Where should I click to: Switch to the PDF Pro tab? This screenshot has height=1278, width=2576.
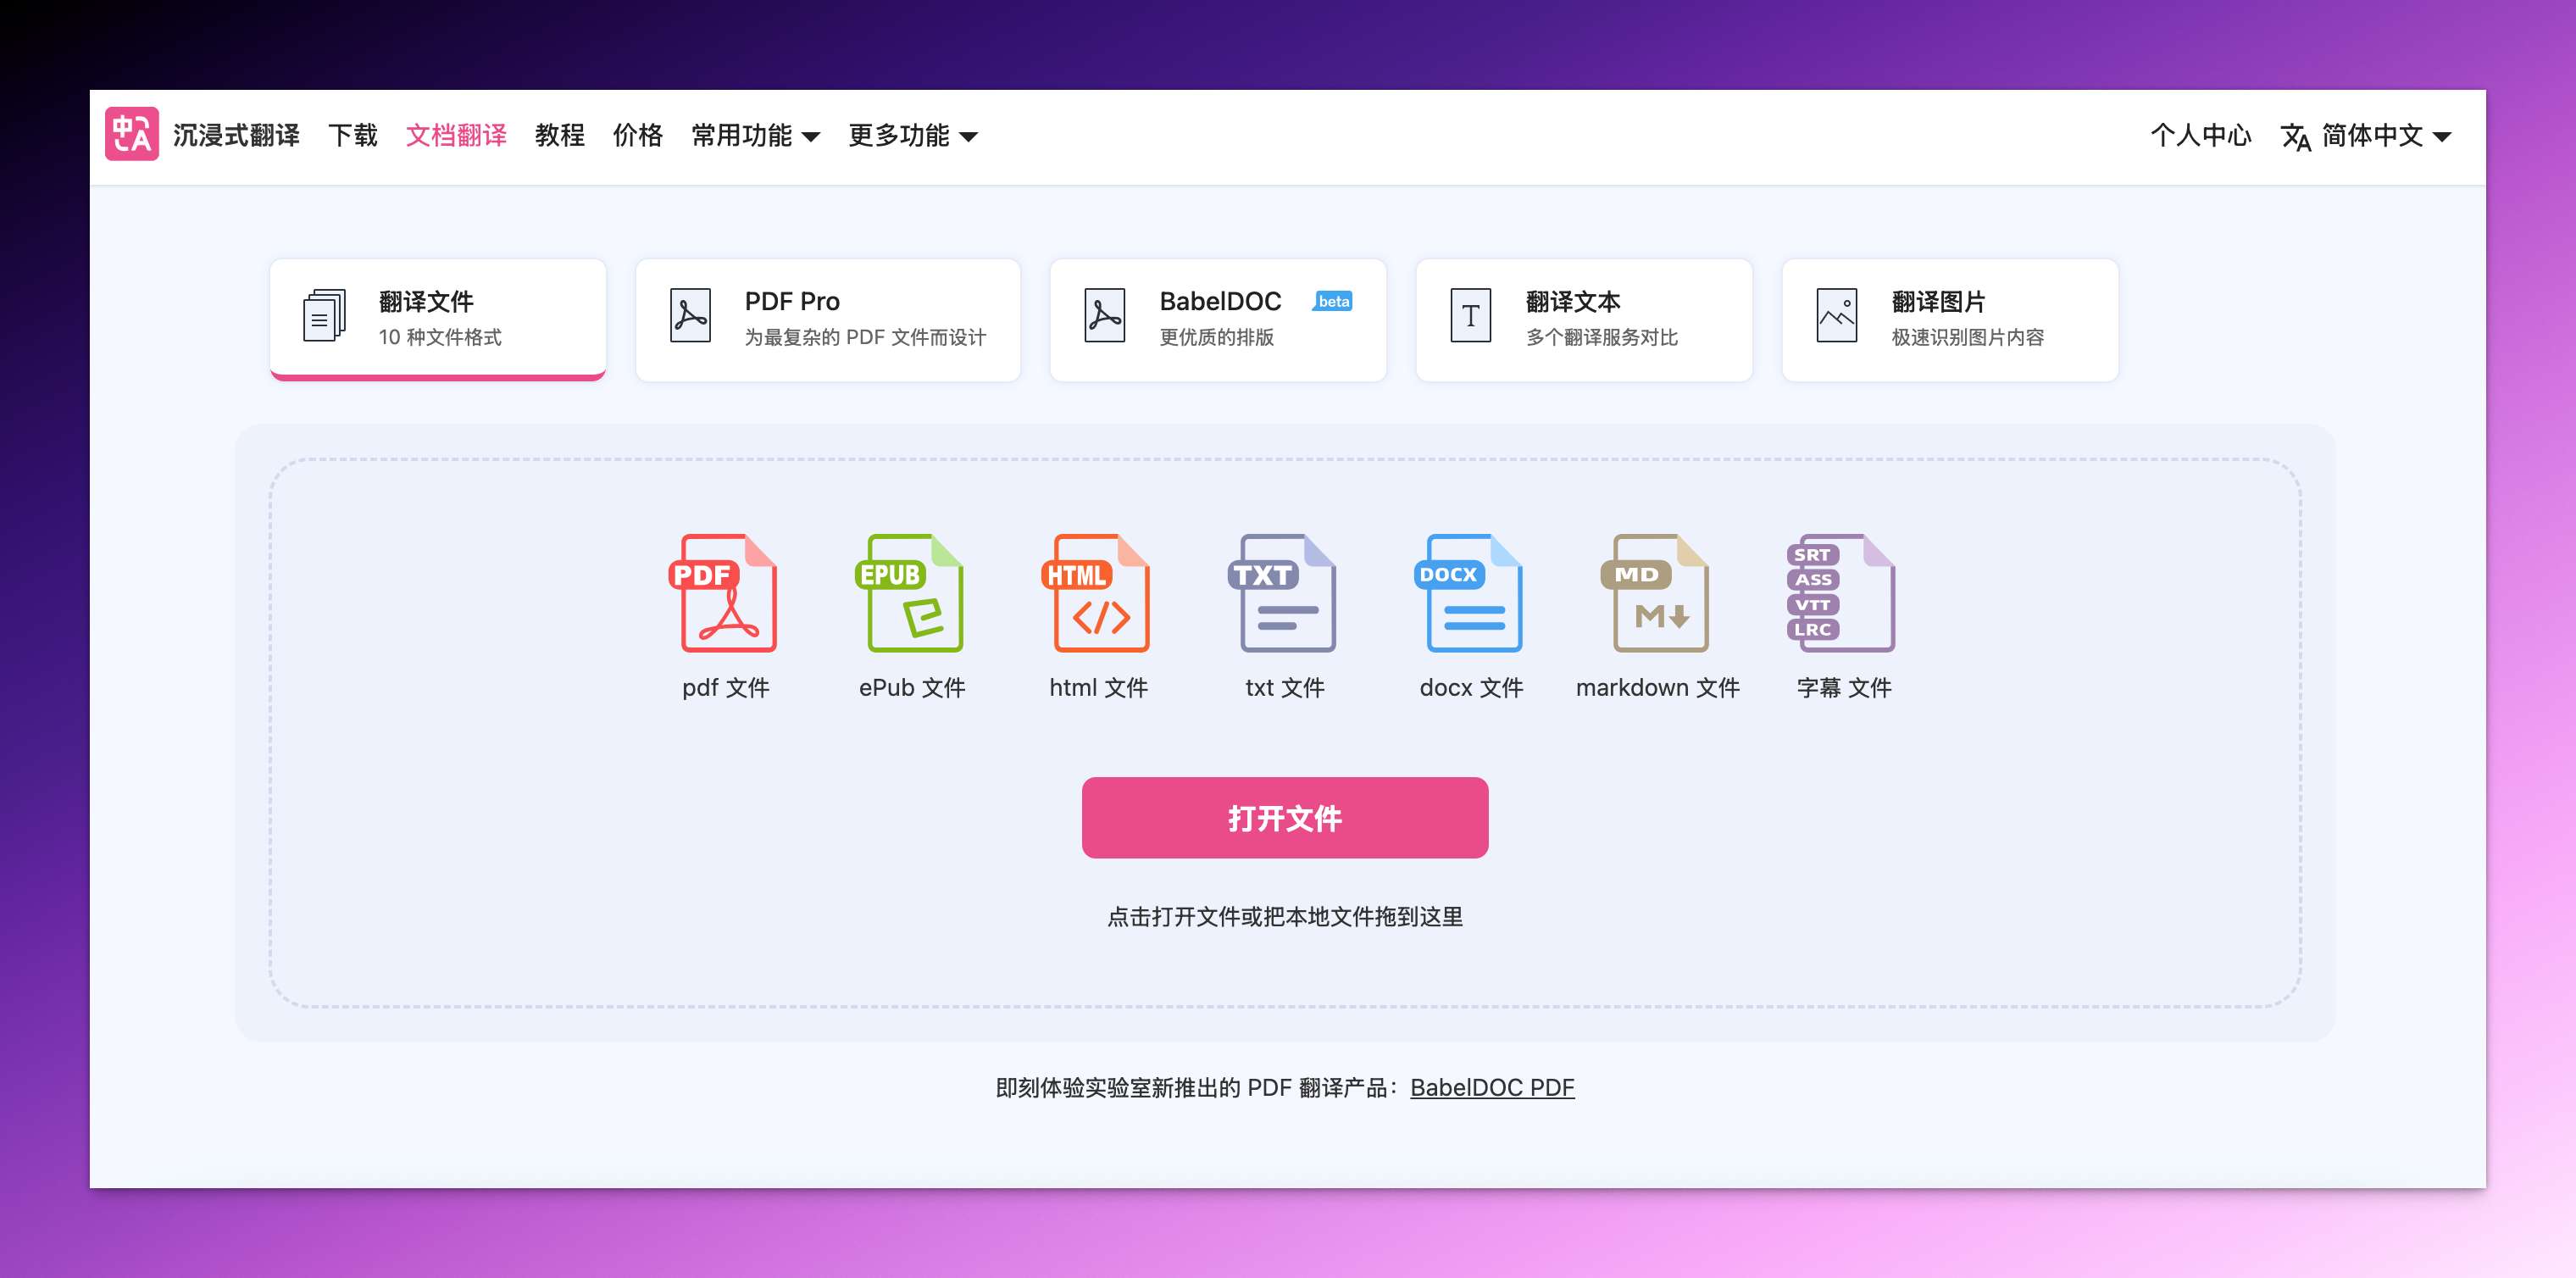pyautogui.click(x=827, y=319)
